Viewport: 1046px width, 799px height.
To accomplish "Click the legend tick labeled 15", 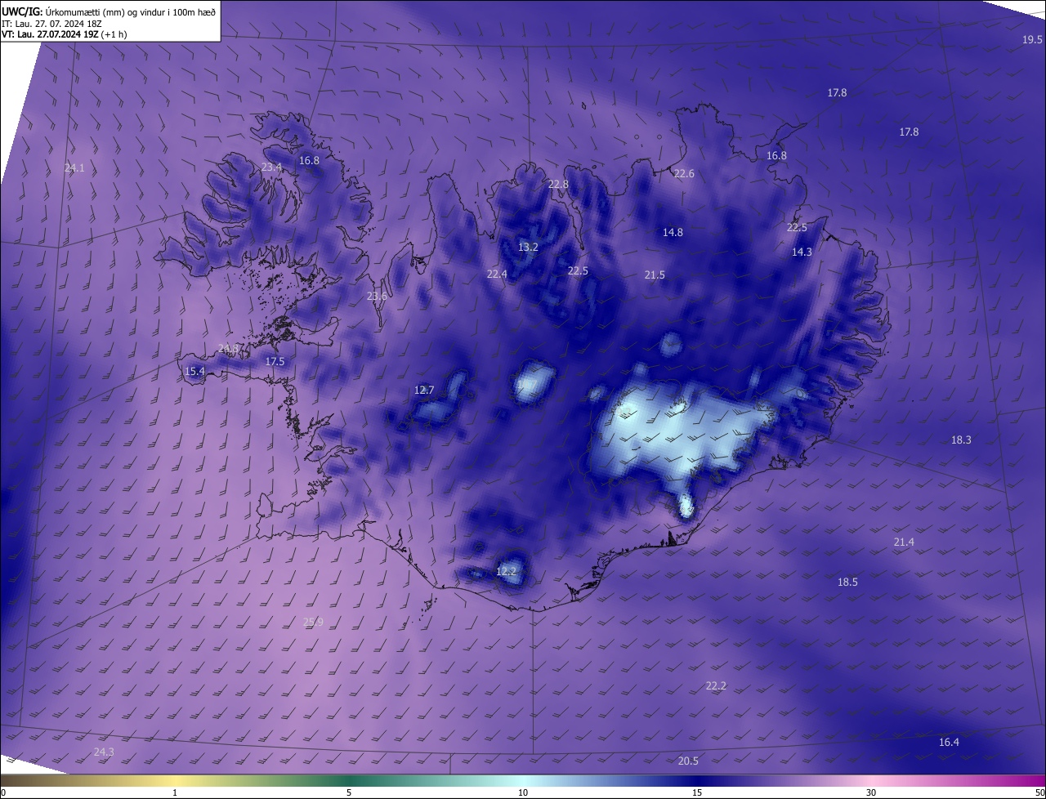I will [x=697, y=793].
